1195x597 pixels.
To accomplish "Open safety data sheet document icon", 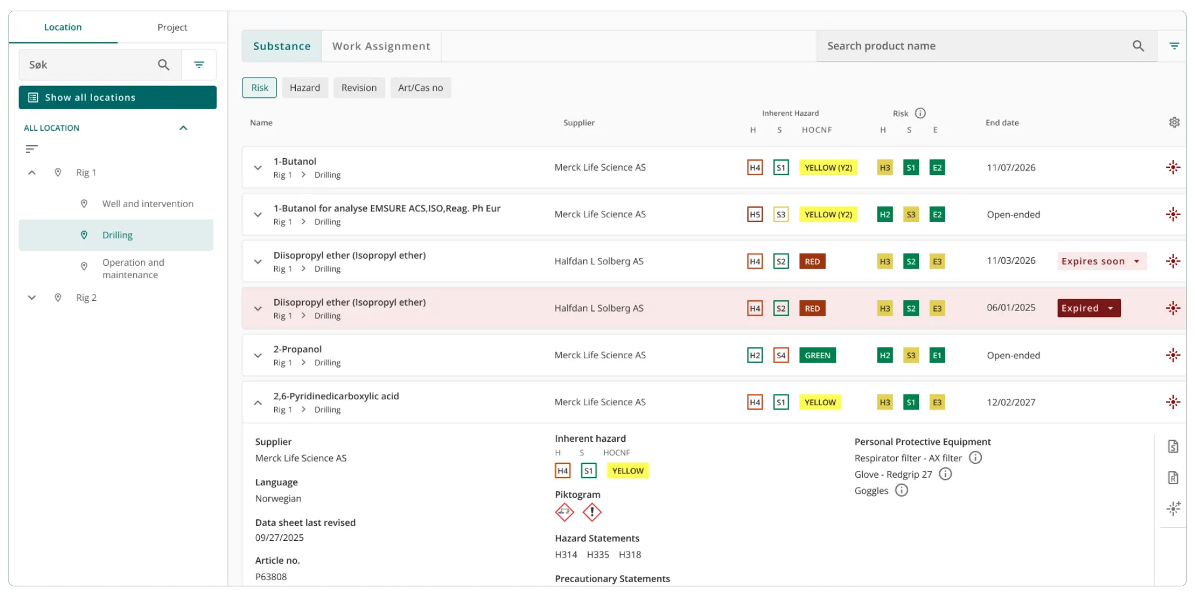I will [x=1173, y=446].
